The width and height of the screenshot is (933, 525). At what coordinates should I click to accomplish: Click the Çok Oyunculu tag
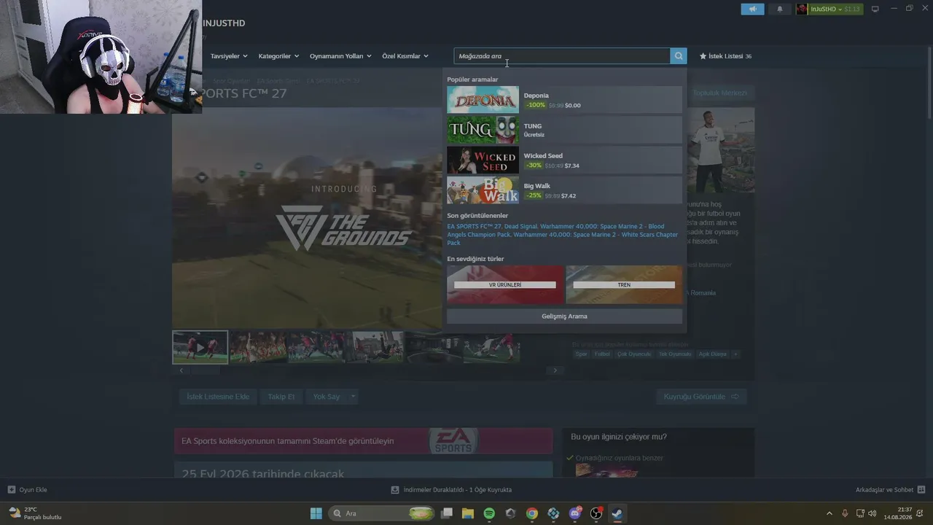click(x=634, y=354)
